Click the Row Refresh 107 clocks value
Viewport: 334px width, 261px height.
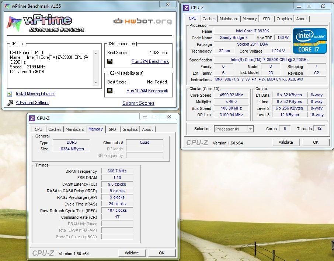(x=117, y=211)
